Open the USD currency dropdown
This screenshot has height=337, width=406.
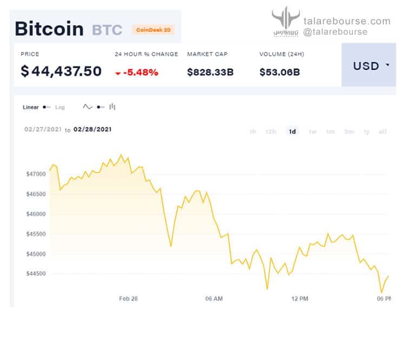pos(369,65)
